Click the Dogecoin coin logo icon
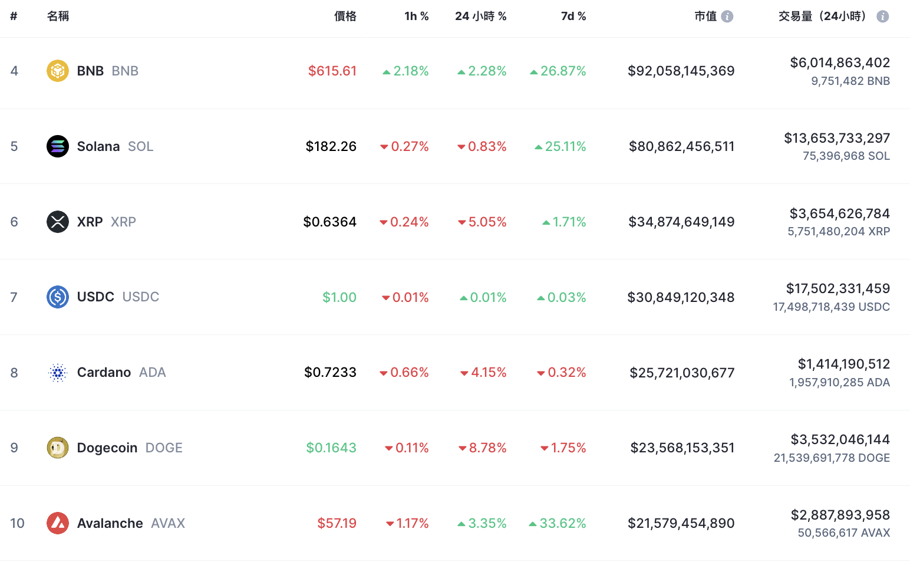 coord(58,448)
